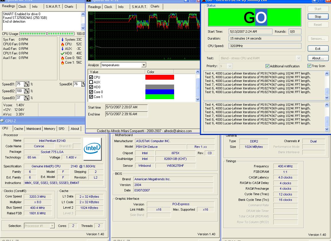Click the green Core 1 color swatch

pyautogui.click(x=160, y=97)
